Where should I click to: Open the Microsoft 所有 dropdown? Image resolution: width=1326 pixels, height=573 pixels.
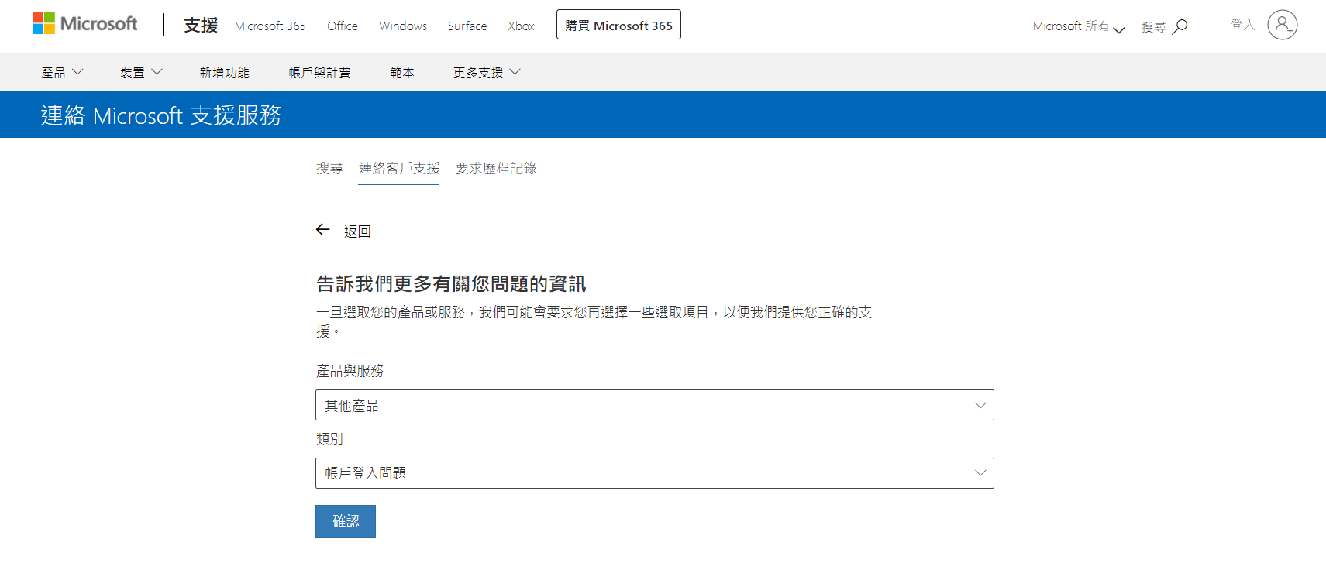1079,26
